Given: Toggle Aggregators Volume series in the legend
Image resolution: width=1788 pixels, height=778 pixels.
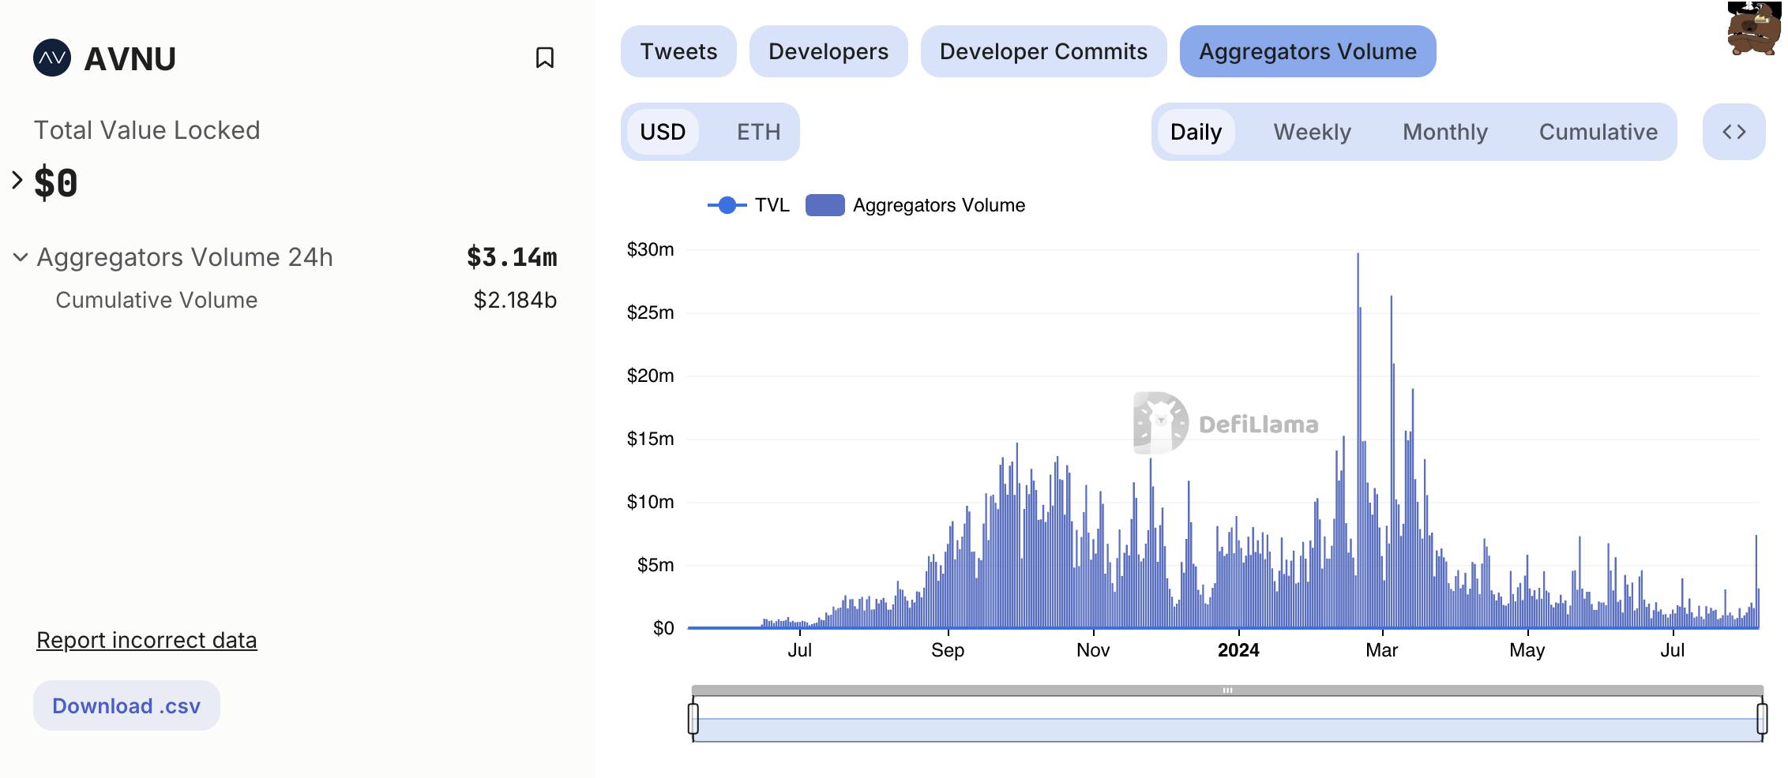Looking at the screenshot, I should tap(915, 205).
